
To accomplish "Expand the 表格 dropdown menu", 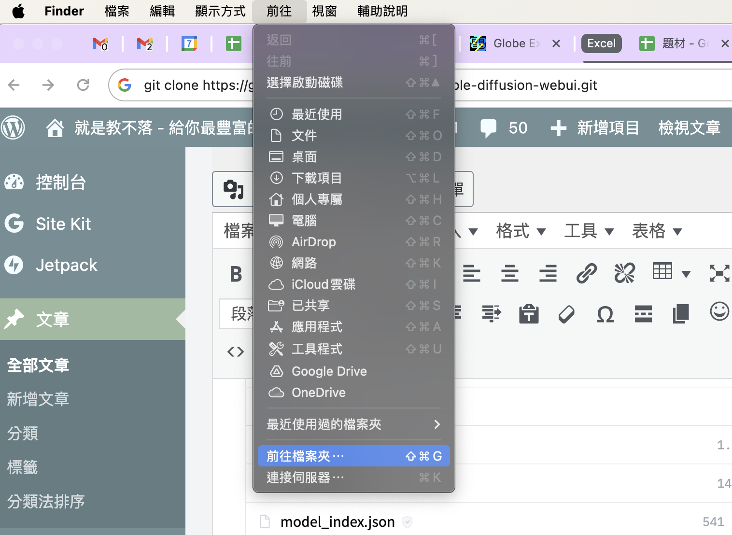I will point(657,231).
